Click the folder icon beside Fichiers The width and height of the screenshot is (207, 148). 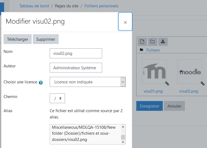coord(141,50)
